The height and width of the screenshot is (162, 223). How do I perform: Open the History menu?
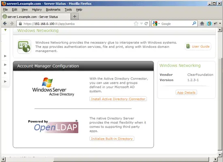37,9
